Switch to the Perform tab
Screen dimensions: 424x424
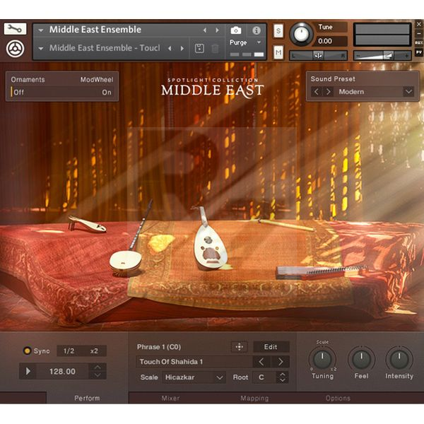[87, 398]
